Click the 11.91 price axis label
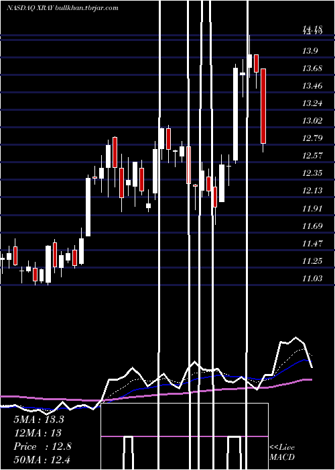 click(312, 208)
